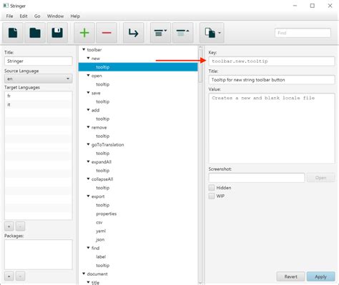
Task: Open the Help menu
Action: pos(75,16)
